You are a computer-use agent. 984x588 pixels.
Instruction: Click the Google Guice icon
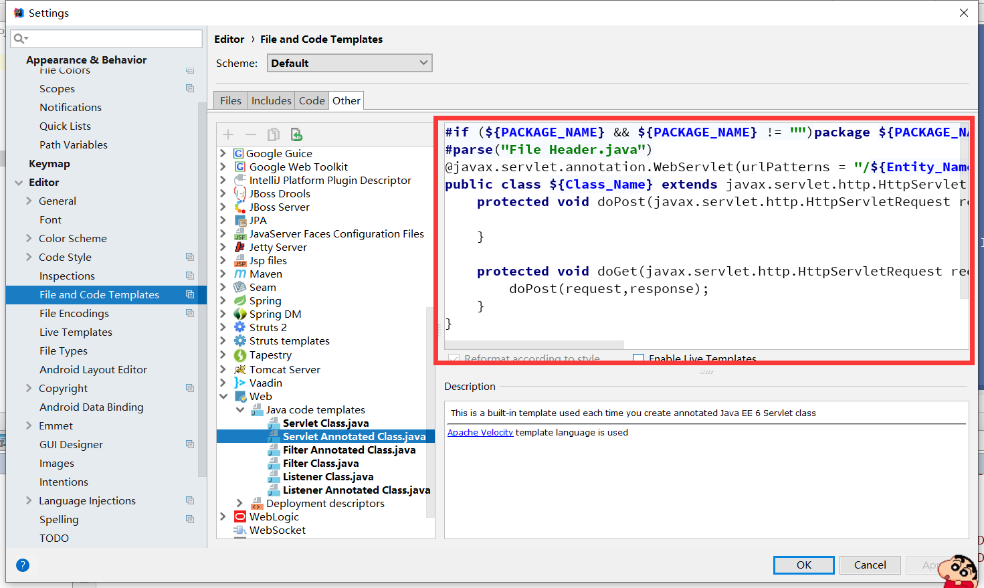pos(239,153)
